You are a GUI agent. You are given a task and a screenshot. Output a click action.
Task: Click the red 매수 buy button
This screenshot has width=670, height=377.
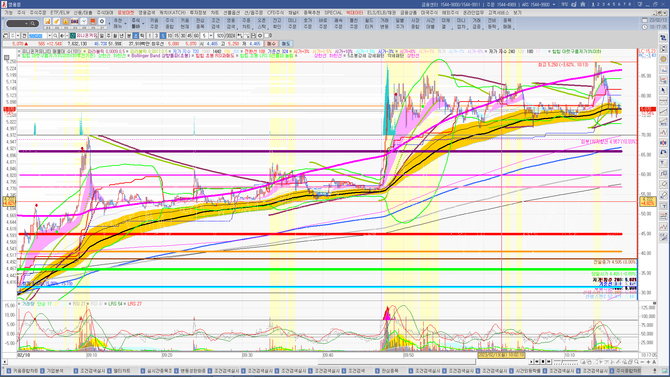point(271,44)
